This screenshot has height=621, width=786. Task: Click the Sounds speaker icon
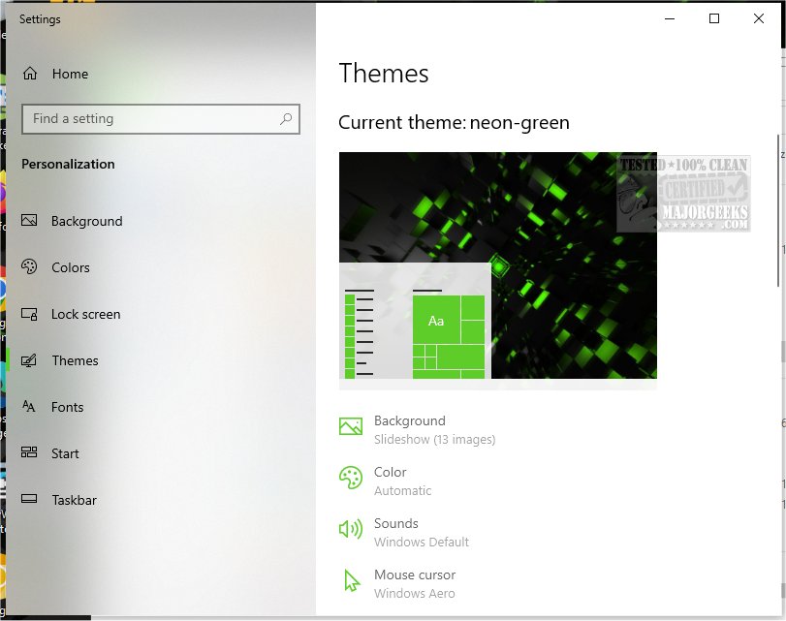[x=350, y=529]
